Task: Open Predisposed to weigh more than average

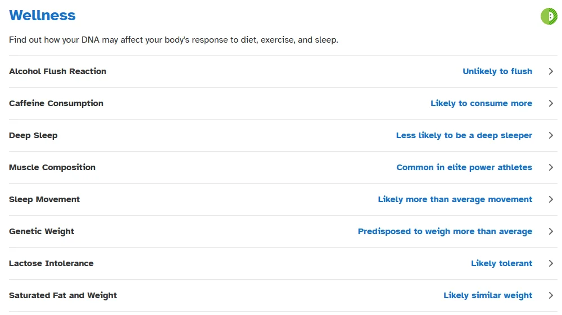Action: [445, 231]
